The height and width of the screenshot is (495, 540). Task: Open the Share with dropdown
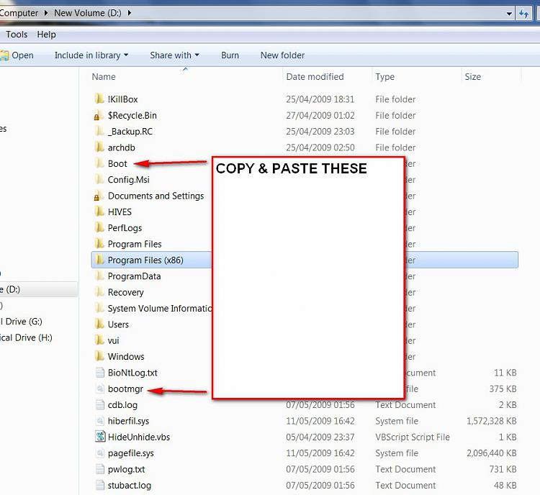[x=174, y=55]
